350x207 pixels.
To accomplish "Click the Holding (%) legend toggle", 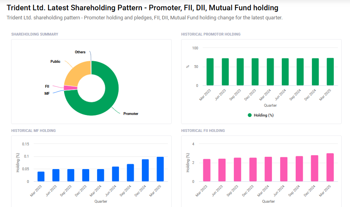I will point(261,115).
